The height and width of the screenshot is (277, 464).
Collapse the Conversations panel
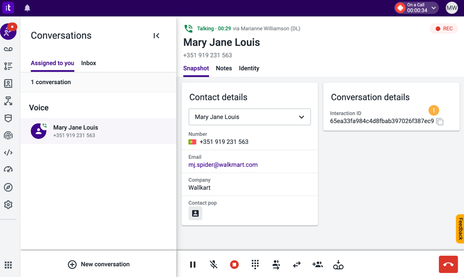pos(156,36)
